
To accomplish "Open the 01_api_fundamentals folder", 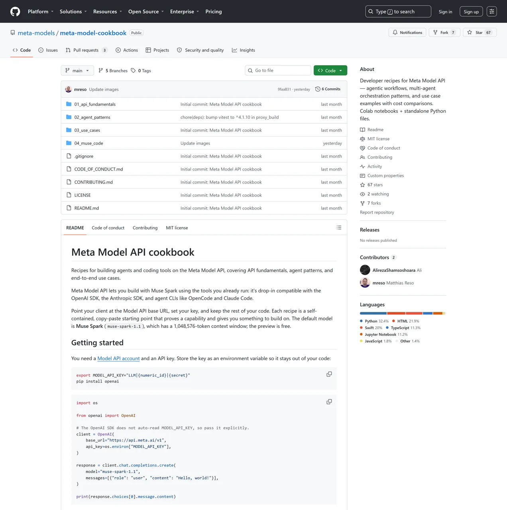I will click(95, 104).
